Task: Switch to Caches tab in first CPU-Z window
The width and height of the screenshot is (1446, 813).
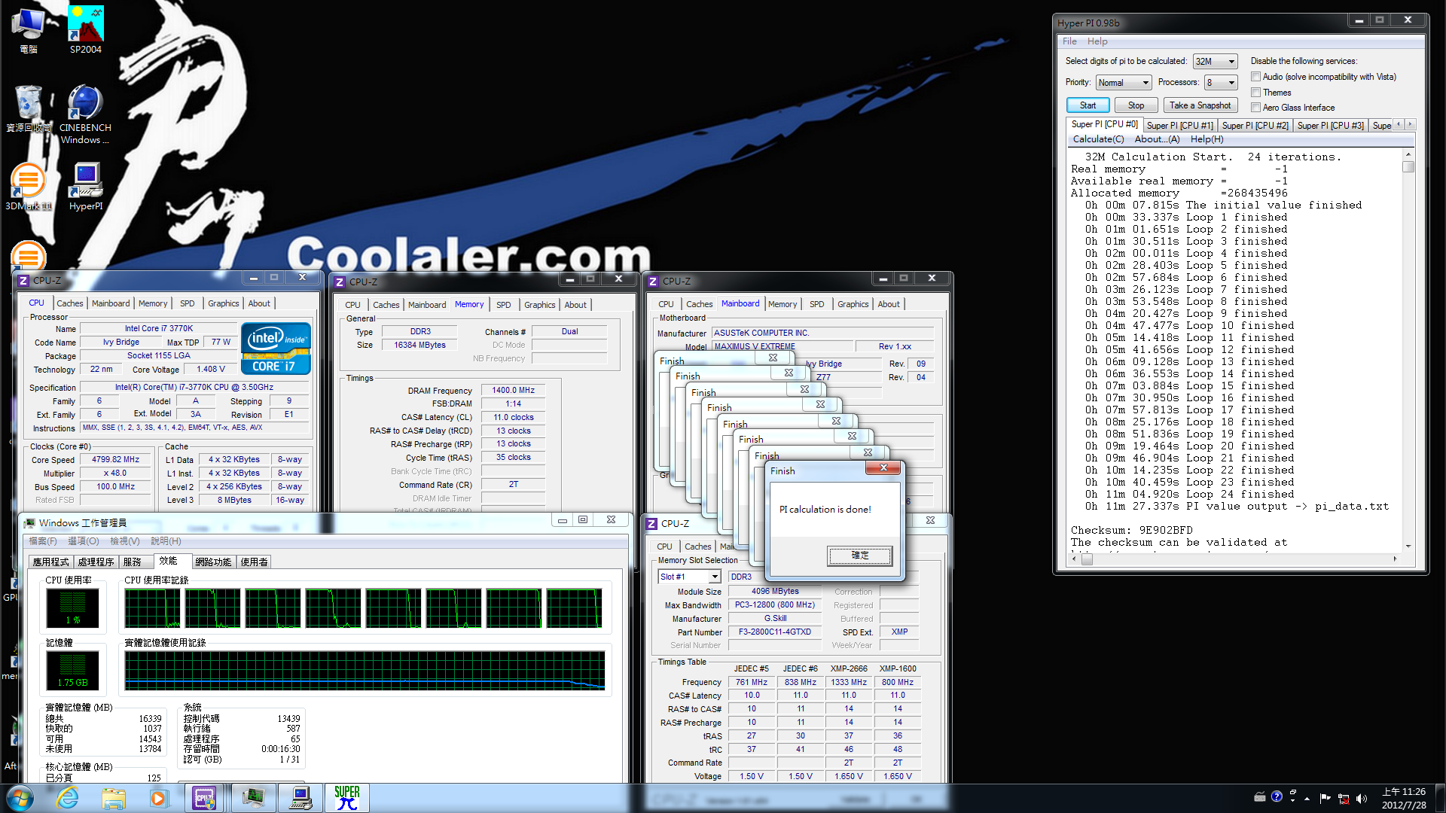Action: pos(70,303)
